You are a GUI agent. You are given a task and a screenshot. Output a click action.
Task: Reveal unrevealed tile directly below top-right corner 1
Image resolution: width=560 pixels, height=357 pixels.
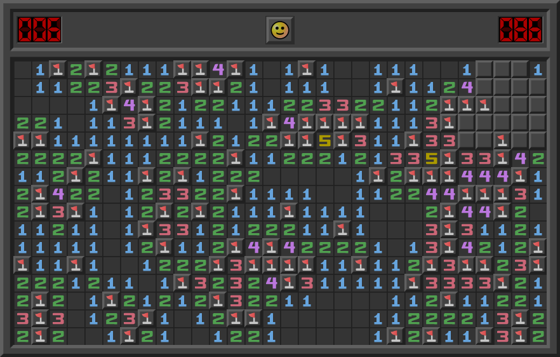pyautogui.click(x=538, y=87)
